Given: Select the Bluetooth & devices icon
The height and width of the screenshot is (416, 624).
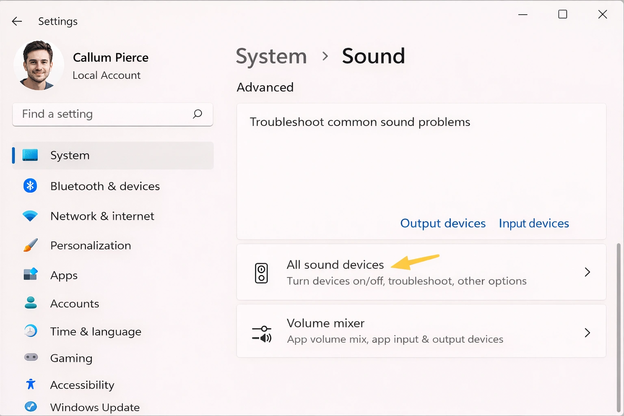Looking at the screenshot, I should point(30,186).
